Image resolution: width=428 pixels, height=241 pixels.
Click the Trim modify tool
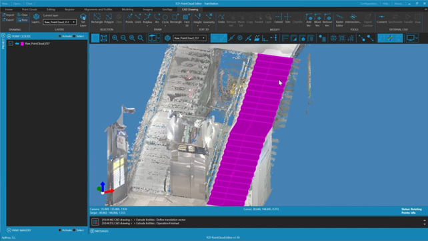tap(288, 19)
